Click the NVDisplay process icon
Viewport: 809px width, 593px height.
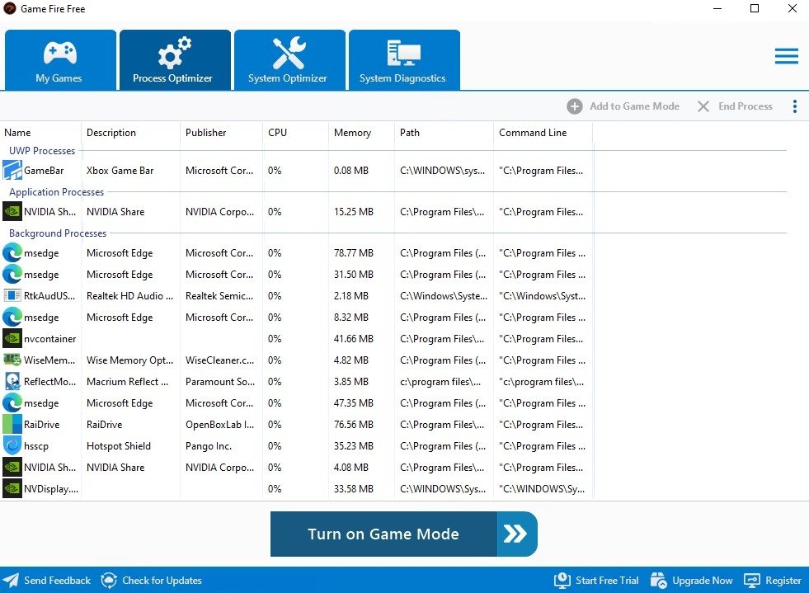point(12,488)
